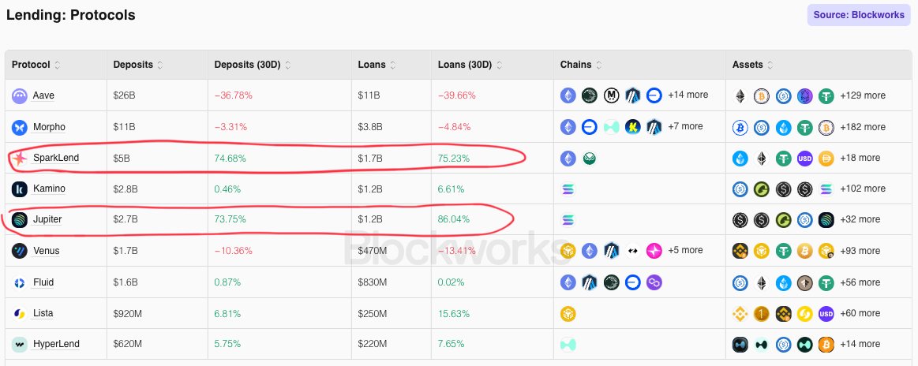This screenshot has width=918, height=366.
Task: Sort table by Deposits column
Action: pos(160,65)
